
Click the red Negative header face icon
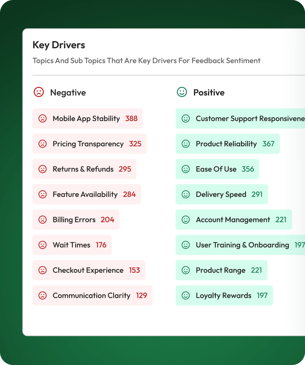point(38,92)
